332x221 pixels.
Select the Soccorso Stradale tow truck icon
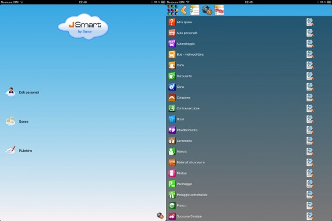(172, 216)
